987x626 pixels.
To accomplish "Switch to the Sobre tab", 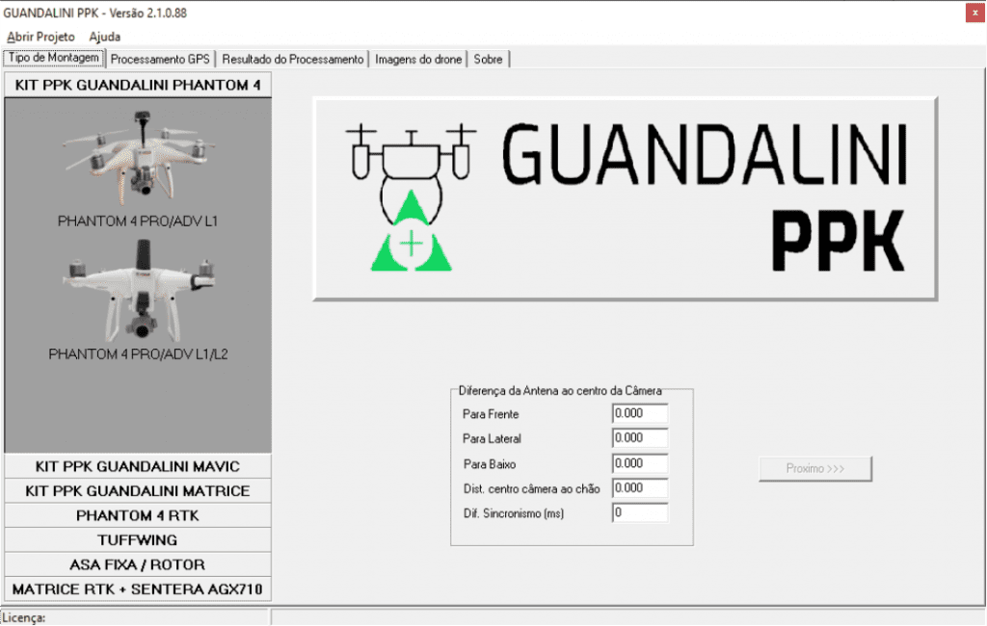I will (x=488, y=59).
